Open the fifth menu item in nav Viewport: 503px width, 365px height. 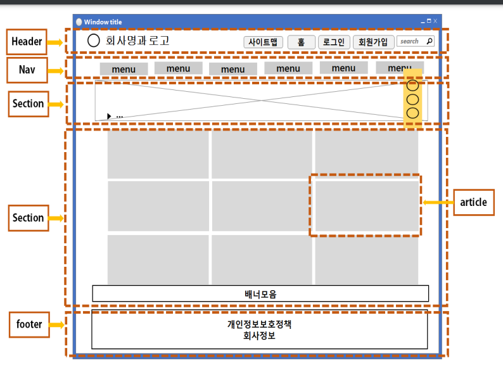[343, 68]
